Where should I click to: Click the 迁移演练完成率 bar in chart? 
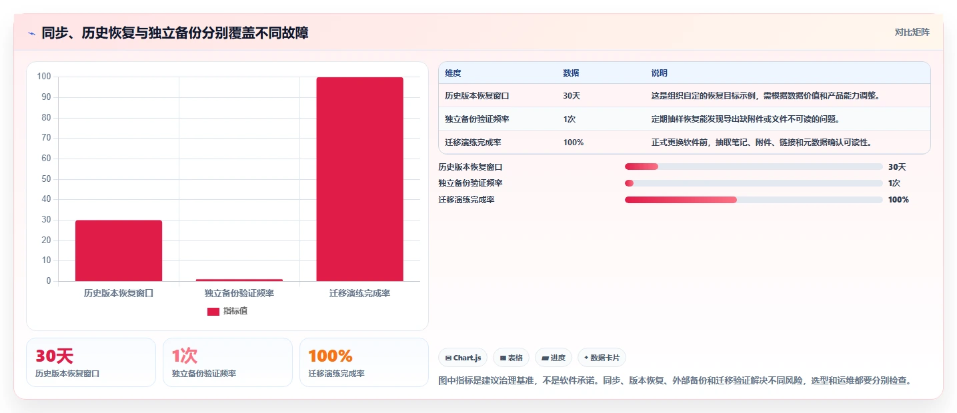tap(360, 179)
